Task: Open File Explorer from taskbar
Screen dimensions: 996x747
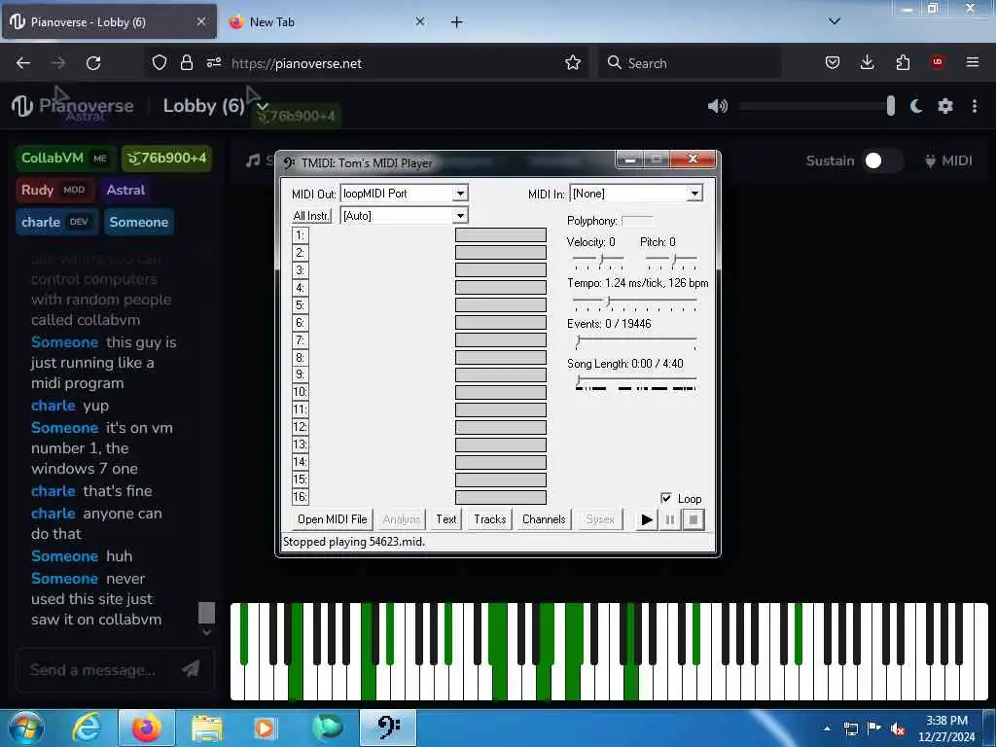Action: 207,728
